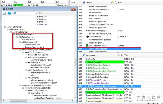Select sCellIndex-r10: 1 tree row
The width and height of the screenshot is (163, 104).
coord(28,40)
